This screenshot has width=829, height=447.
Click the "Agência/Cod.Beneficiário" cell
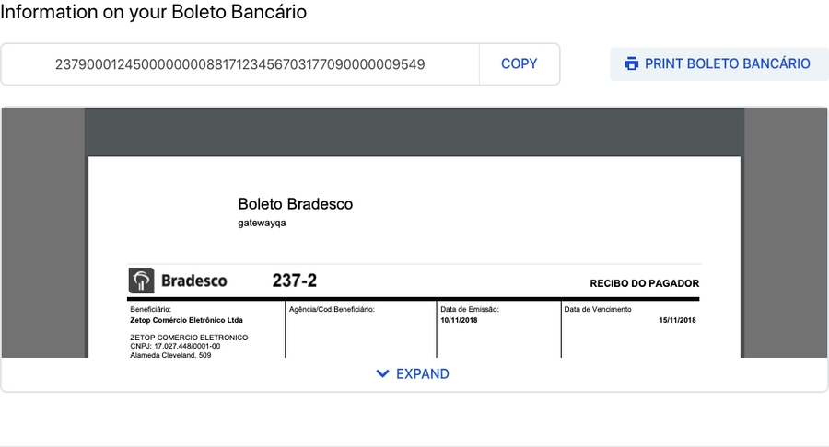click(332, 310)
